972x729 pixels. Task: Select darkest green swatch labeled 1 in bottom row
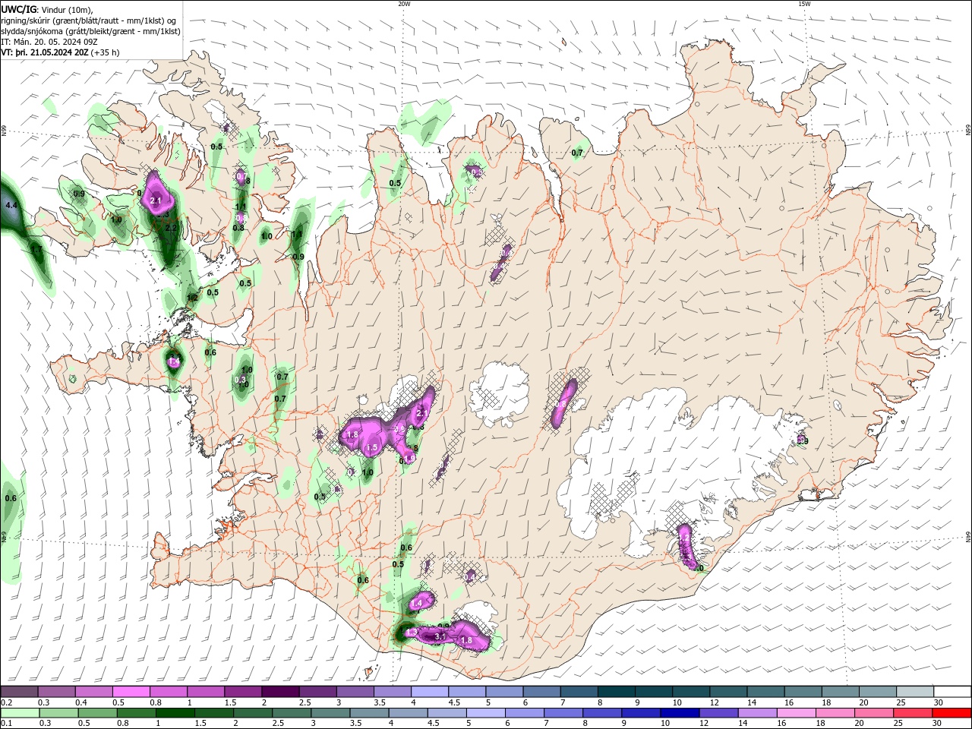[x=175, y=713]
